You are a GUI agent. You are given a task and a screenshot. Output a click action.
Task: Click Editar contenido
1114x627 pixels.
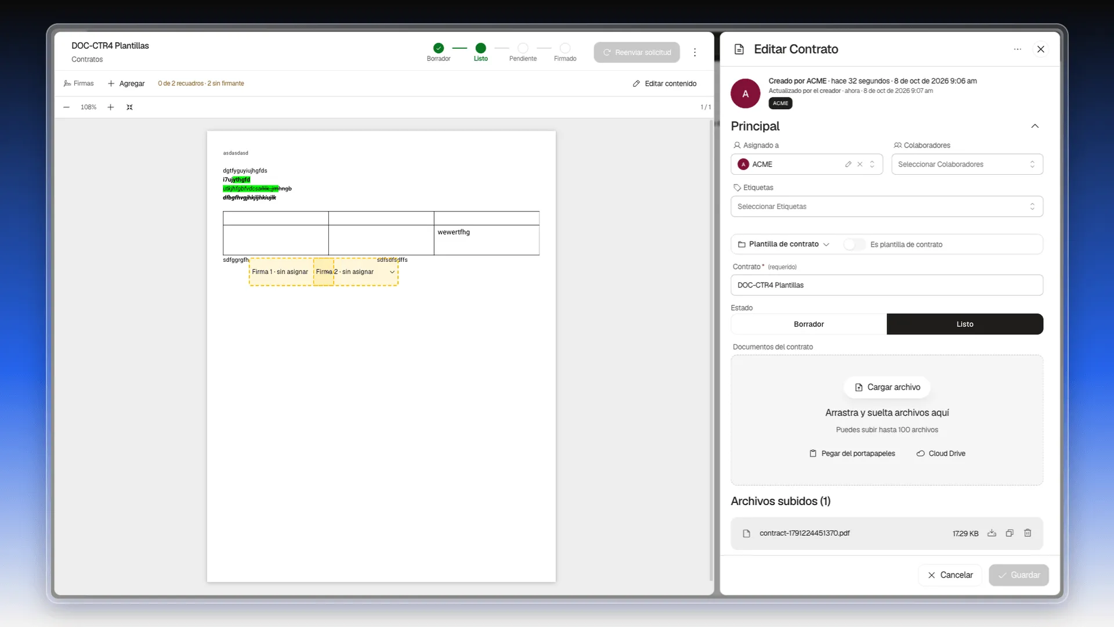pyautogui.click(x=664, y=84)
